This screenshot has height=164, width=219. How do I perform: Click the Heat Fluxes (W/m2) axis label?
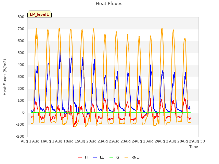pos(5,77)
